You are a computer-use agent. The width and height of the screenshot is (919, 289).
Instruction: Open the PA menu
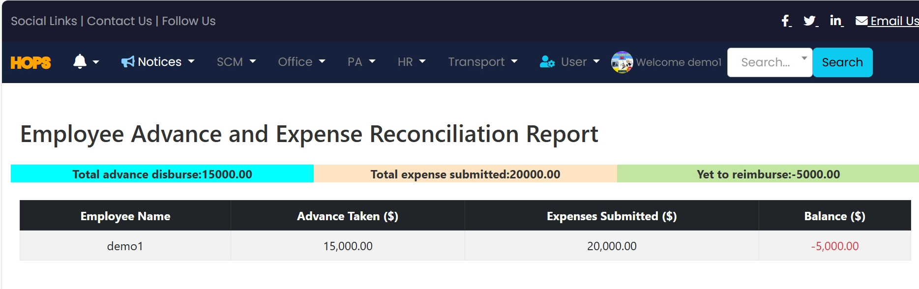tap(361, 62)
